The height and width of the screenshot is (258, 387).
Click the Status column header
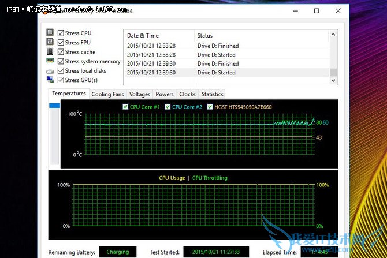[262, 36]
